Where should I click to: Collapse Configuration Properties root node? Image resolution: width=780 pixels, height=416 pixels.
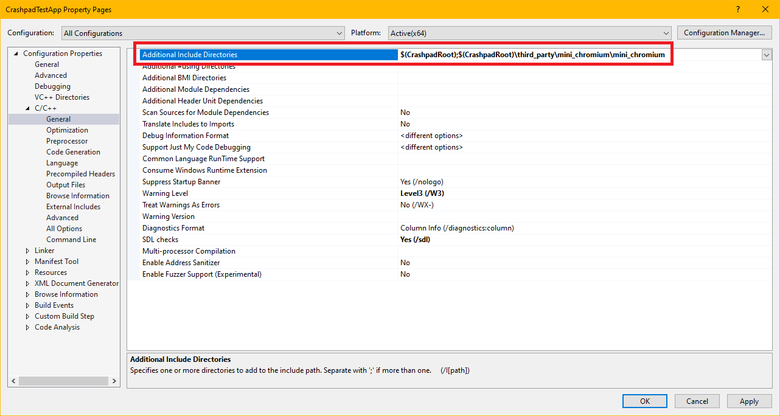click(x=16, y=54)
